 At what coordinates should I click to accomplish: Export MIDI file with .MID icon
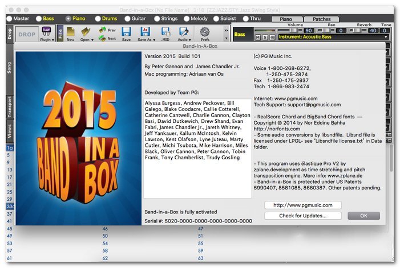click(x=165, y=32)
